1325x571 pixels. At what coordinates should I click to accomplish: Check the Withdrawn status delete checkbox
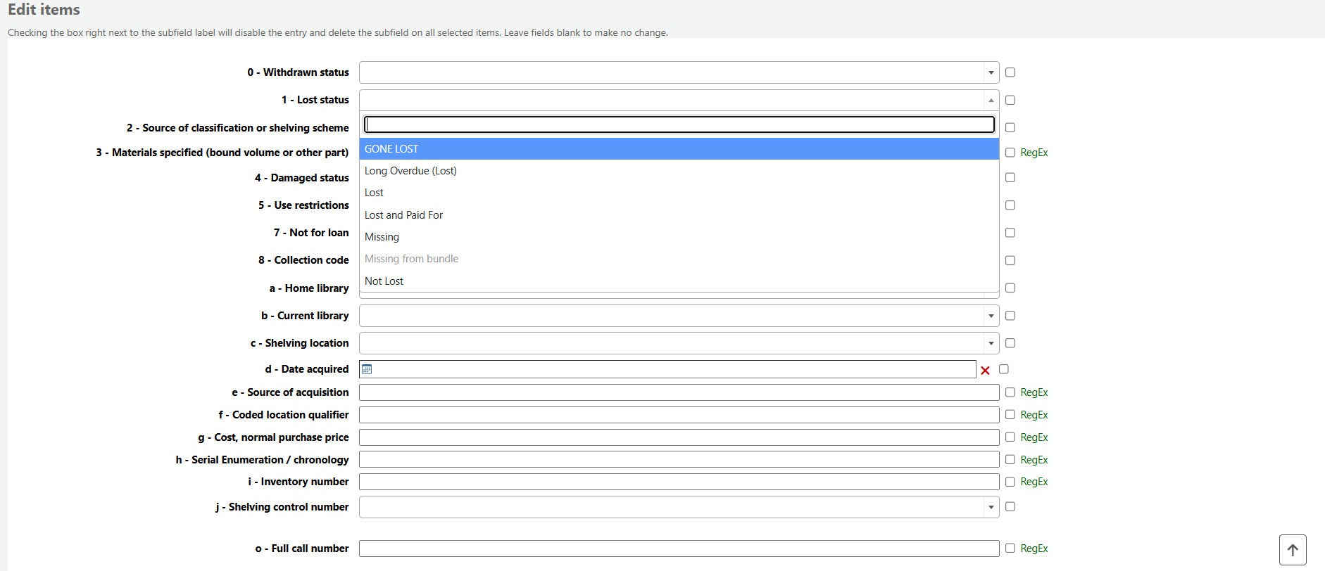1010,72
